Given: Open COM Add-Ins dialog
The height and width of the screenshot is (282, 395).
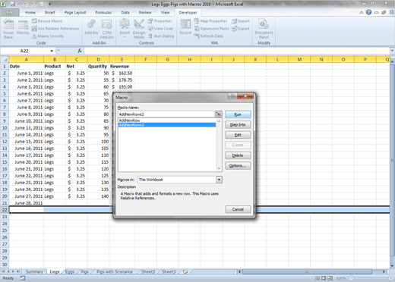Looking at the screenshot, I should [x=106, y=30].
